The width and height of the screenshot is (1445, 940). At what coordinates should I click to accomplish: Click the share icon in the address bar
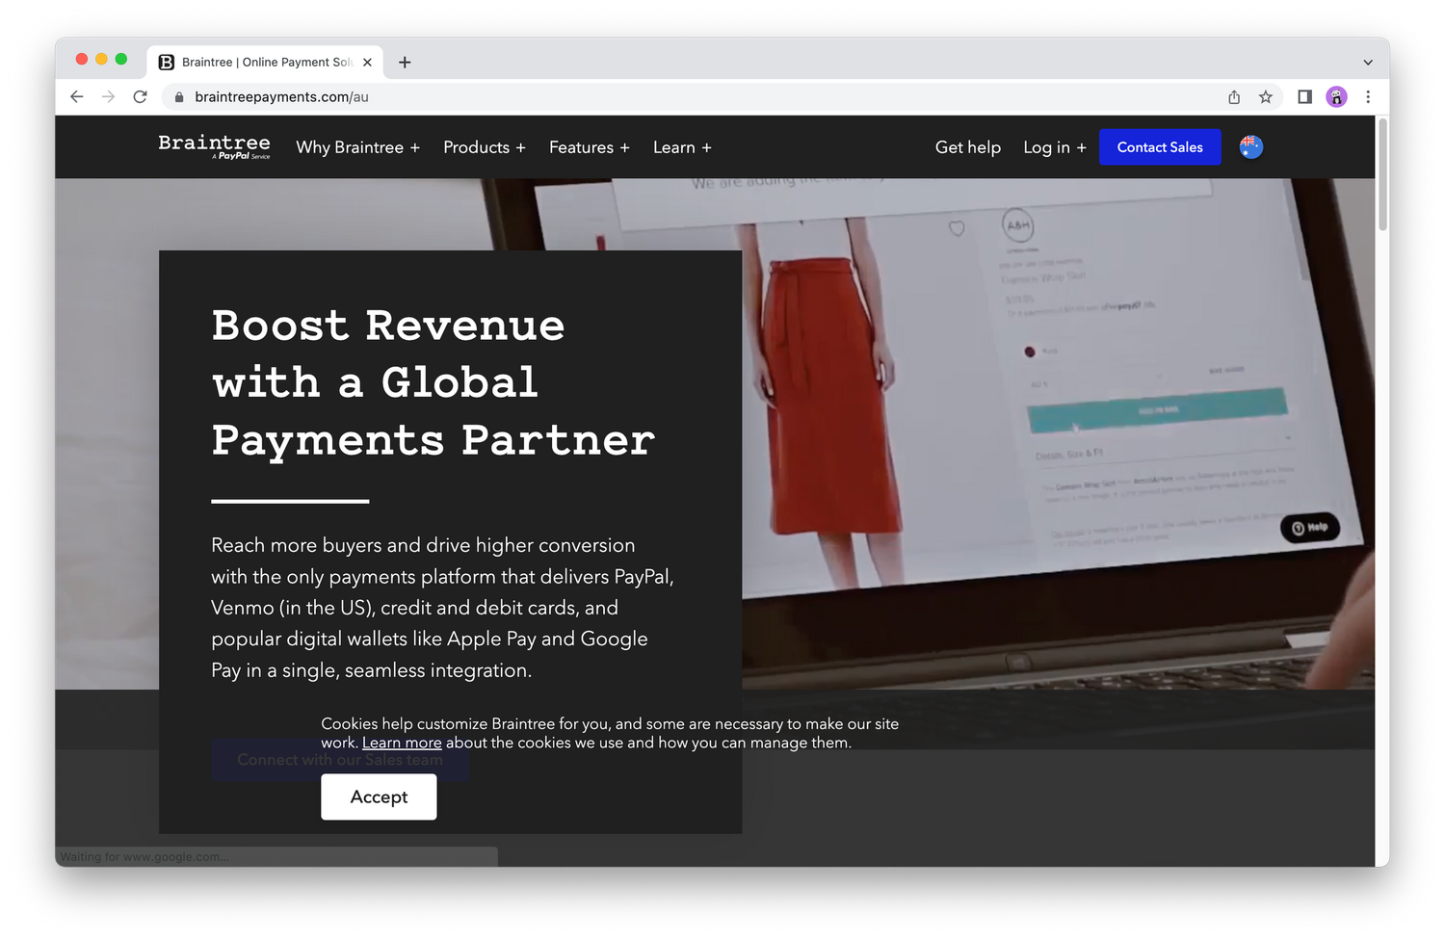pyautogui.click(x=1234, y=96)
